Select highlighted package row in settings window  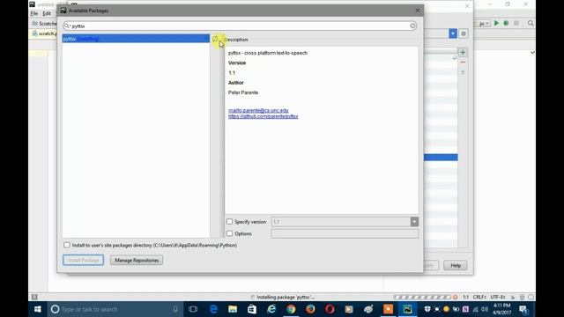[x=441, y=158]
